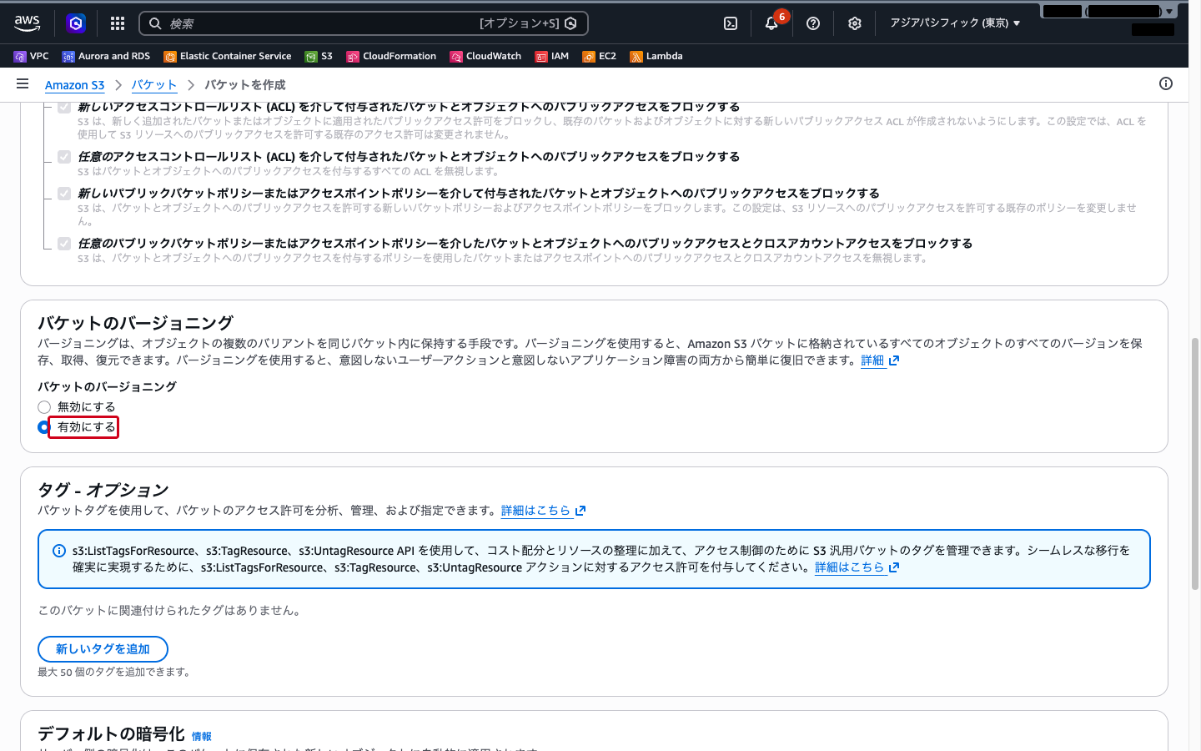The image size is (1201, 751).
Task: Open the AWS home logo
Action: point(27,23)
